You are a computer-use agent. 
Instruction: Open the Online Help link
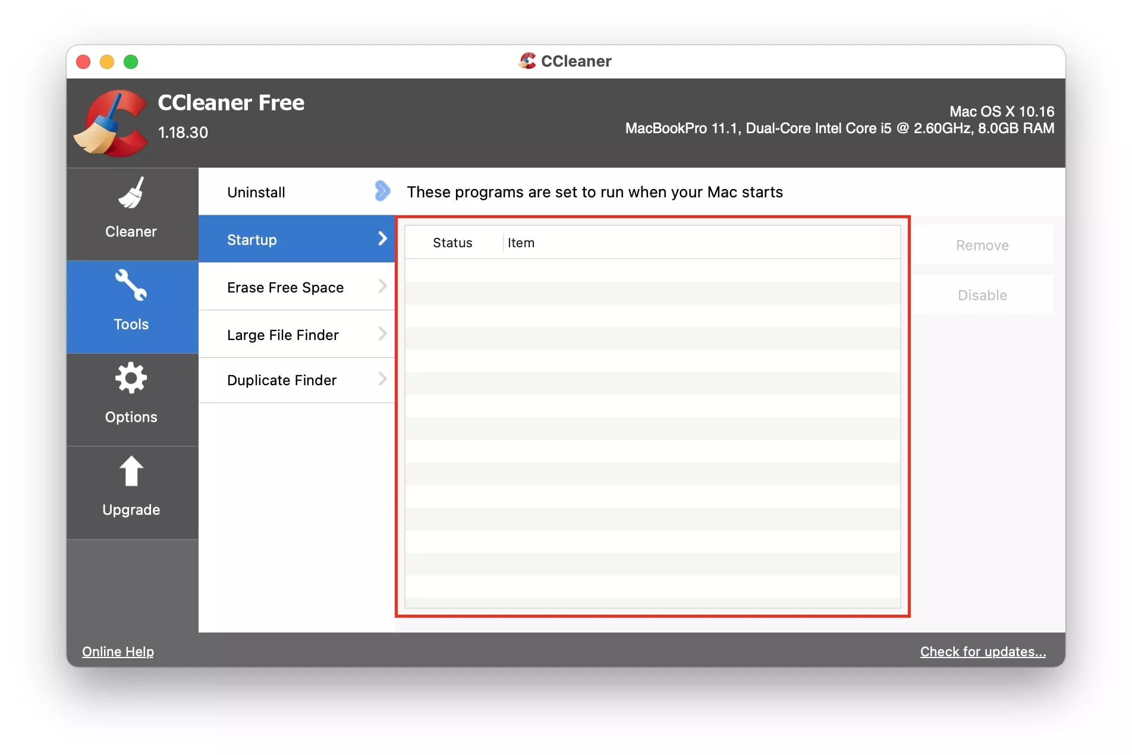pyautogui.click(x=118, y=652)
